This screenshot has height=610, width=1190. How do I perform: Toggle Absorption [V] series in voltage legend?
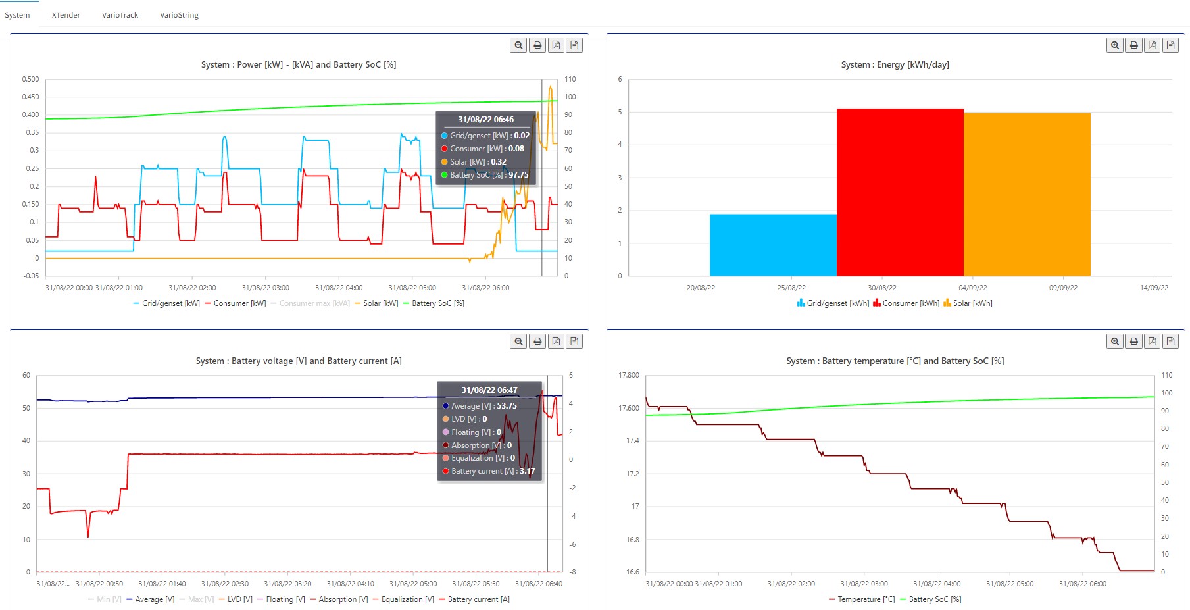(x=339, y=599)
